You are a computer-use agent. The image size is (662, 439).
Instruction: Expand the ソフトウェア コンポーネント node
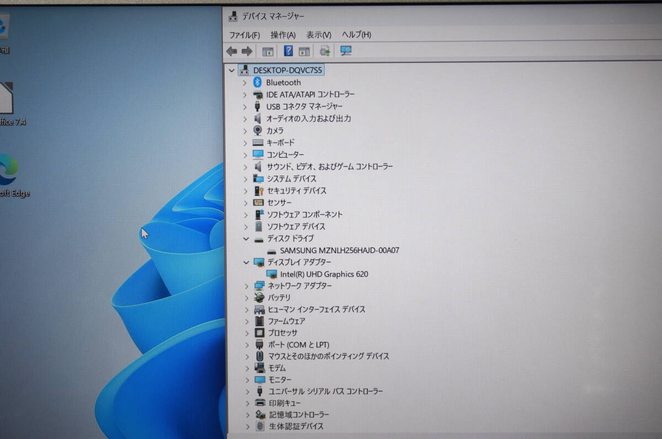click(x=246, y=215)
